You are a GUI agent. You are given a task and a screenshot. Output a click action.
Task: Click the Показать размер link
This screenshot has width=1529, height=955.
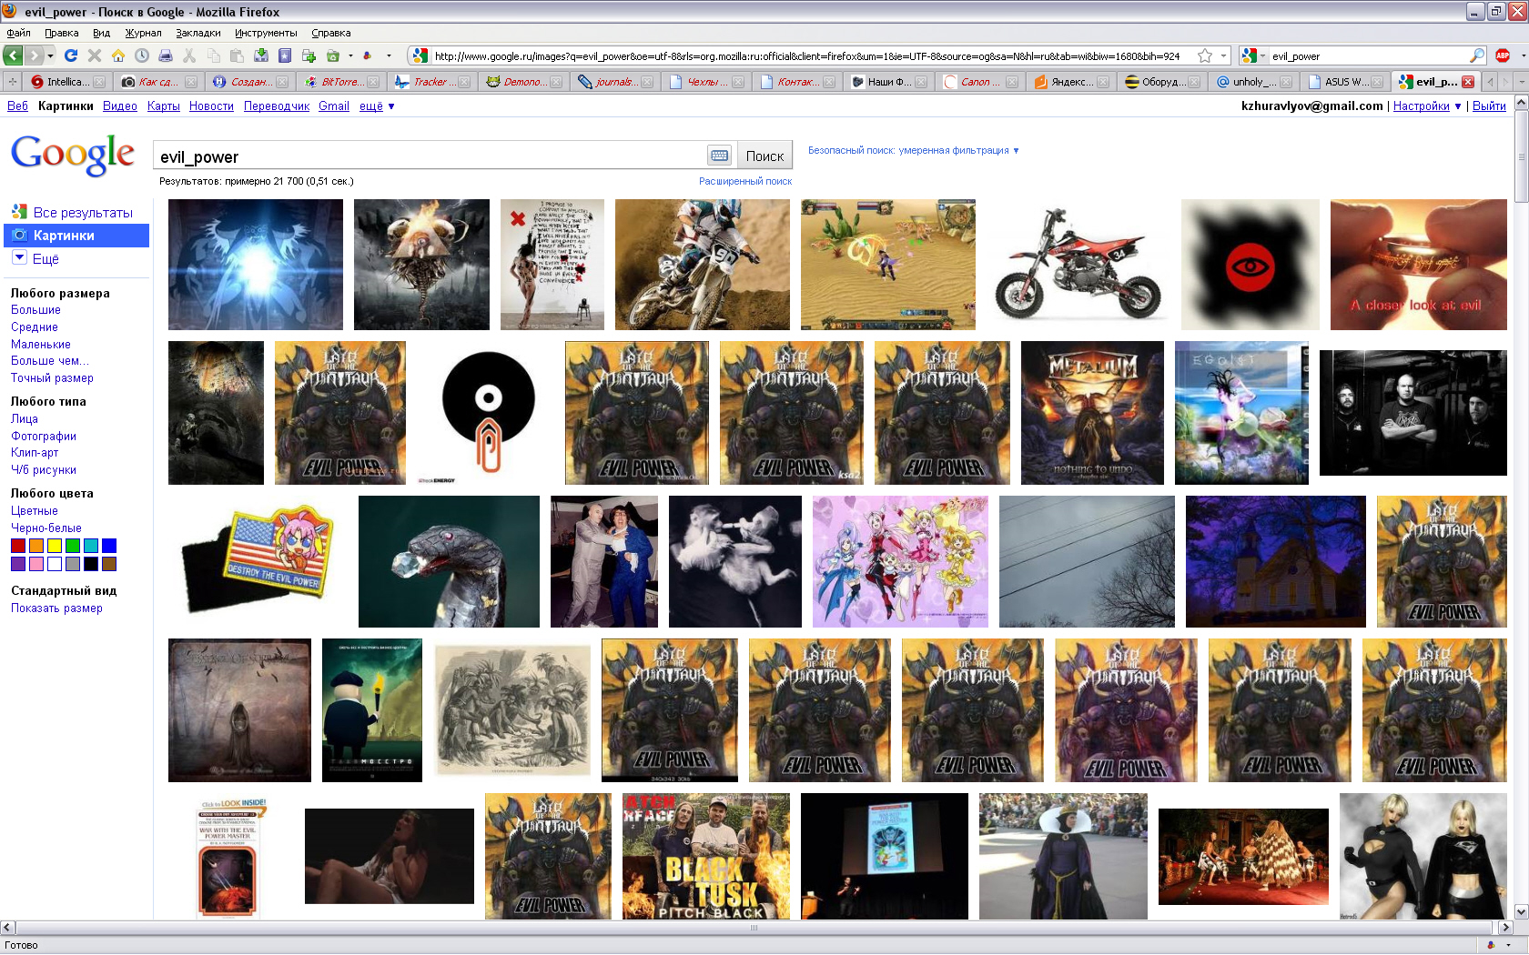(x=56, y=608)
